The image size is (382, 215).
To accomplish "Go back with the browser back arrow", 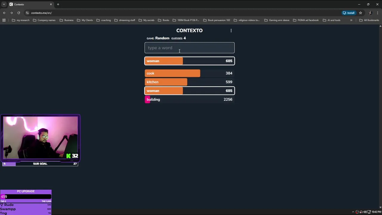I will (4, 13).
